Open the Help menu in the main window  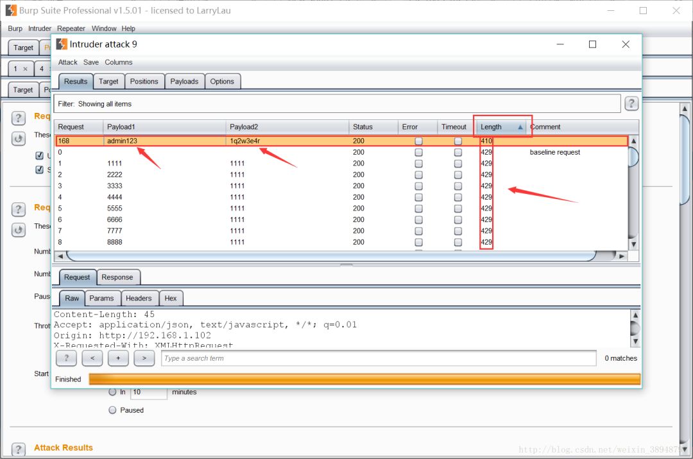point(128,28)
